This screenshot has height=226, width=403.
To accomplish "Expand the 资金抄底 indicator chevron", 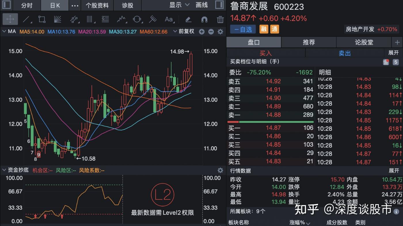I will tap(4, 170).
